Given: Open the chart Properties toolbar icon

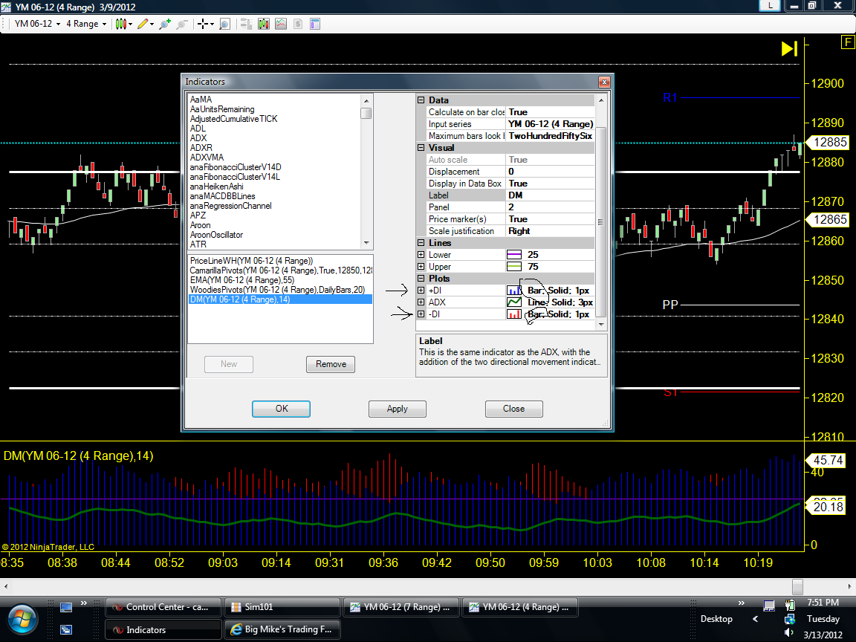Looking at the screenshot, I should [315, 24].
